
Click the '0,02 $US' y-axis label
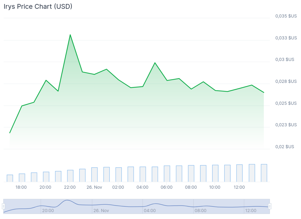pyautogui.click(x=285, y=147)
